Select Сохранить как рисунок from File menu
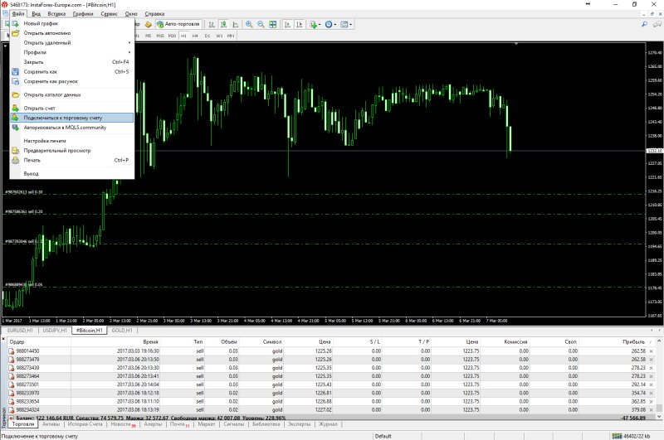Image resolution: width=664 pixels, height=440 pixels. click(x=51, y=81)
